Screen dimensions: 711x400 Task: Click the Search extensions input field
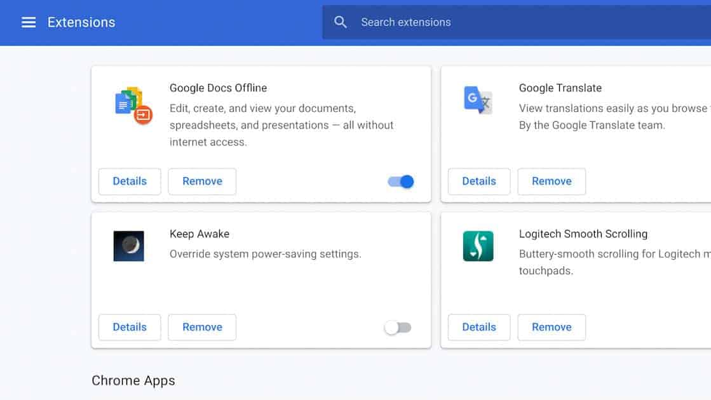pyautogui.click(x=445, y=21)
